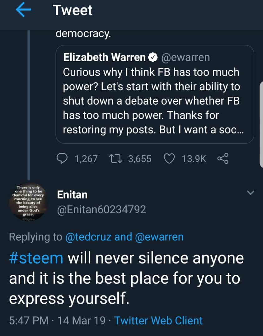Image resolution: width=263 pixels, height=336 pixels.
Task: Tap the back arrow icon
Action: point(23,10)
